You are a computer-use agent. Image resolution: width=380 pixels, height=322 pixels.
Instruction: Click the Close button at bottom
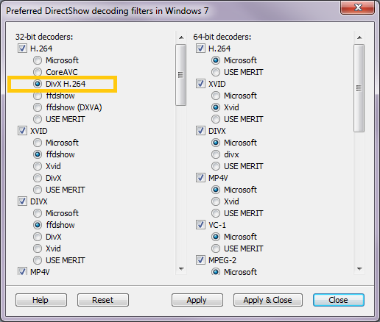pos(339,300)
